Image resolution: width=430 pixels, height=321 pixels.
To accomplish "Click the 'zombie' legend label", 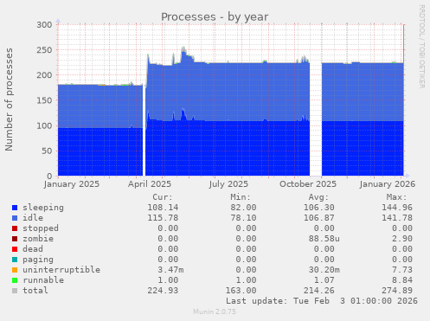I will tap(38, 239).
